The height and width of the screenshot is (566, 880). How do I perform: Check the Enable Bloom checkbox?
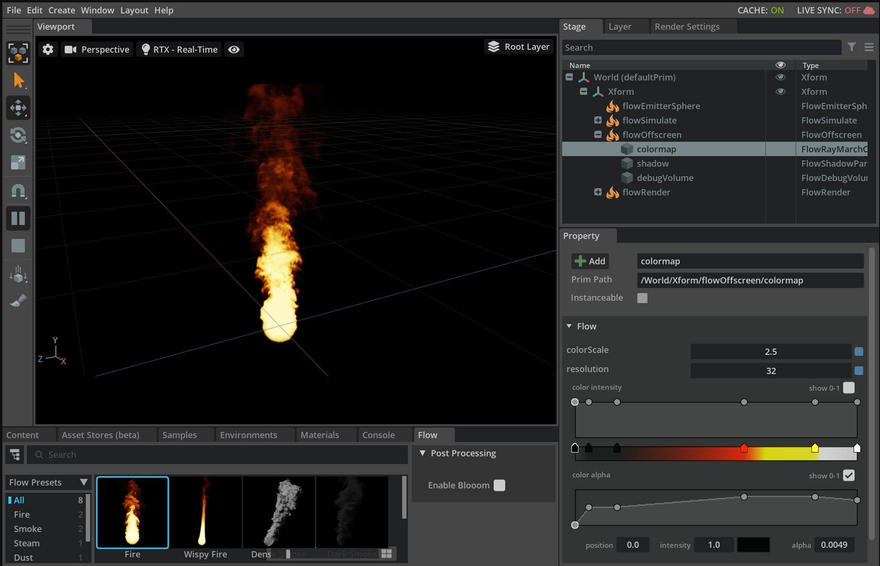coord(499,486)
